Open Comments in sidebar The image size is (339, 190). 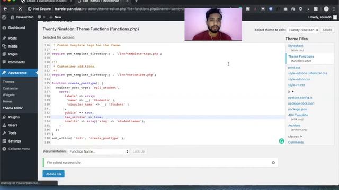coord(16,62)
